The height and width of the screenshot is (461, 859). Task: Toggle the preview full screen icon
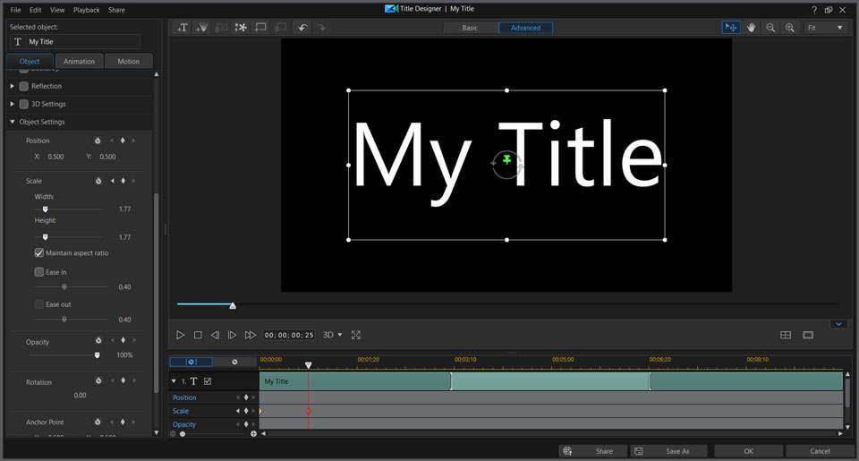click(356, 335)
